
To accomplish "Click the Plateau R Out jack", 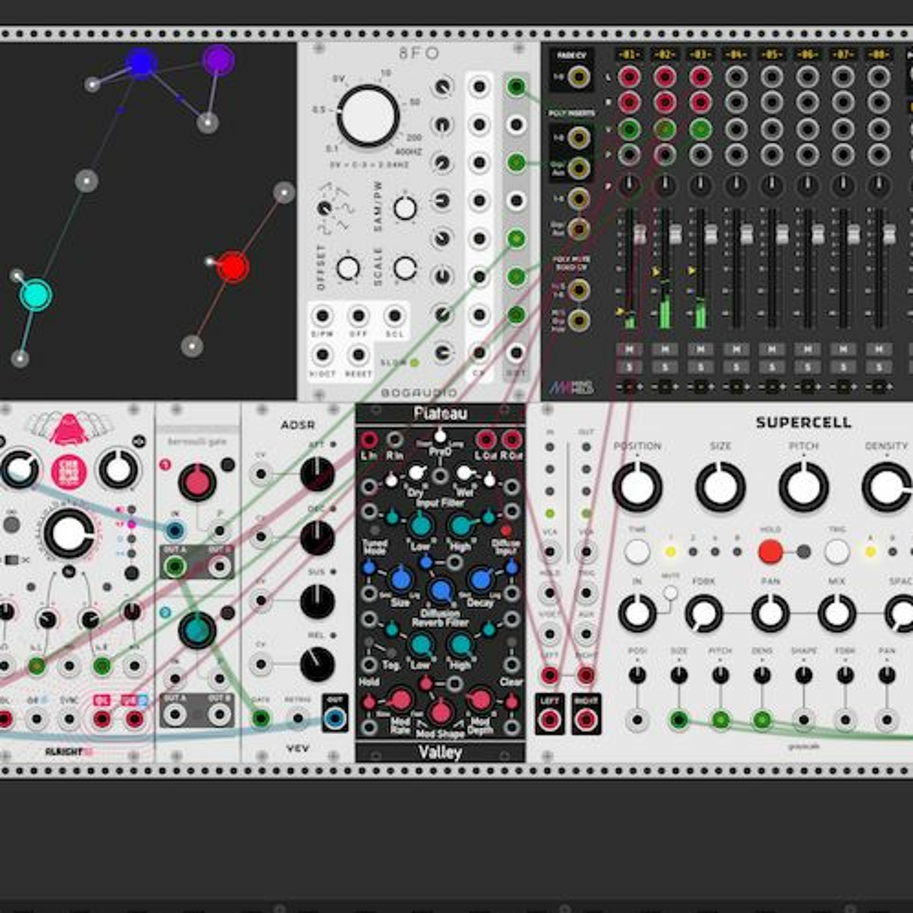I will coord(511,440).
